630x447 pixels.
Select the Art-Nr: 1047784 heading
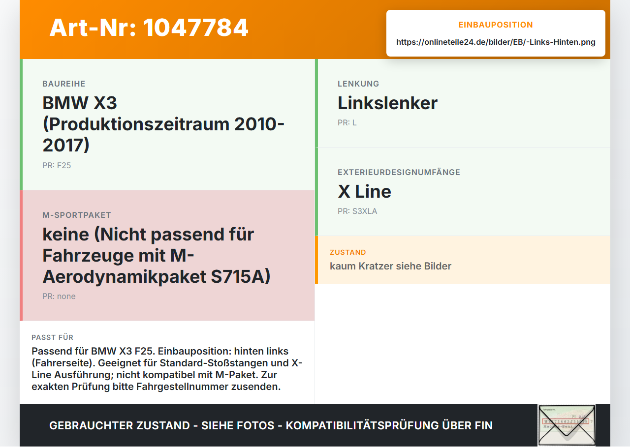[x=149, y=28]
